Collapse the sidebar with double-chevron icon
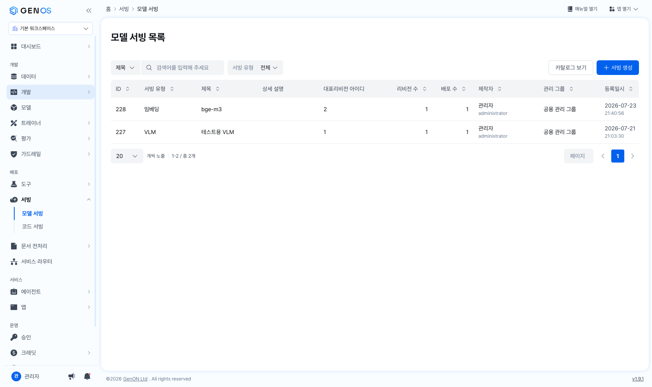The image size is (652, 387). point(89,11)
